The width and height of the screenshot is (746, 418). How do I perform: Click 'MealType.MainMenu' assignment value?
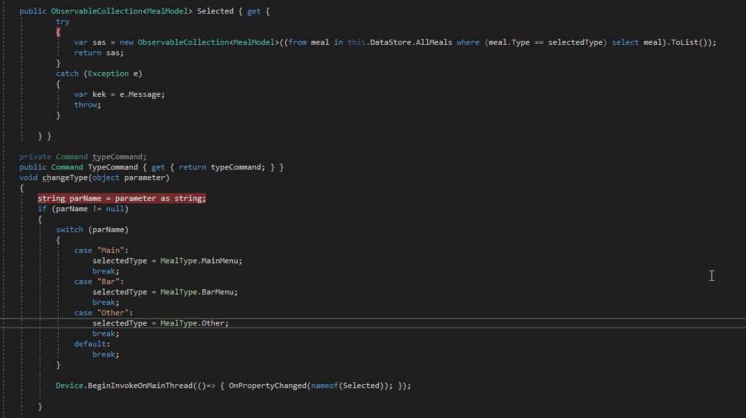tap(200, 261)
